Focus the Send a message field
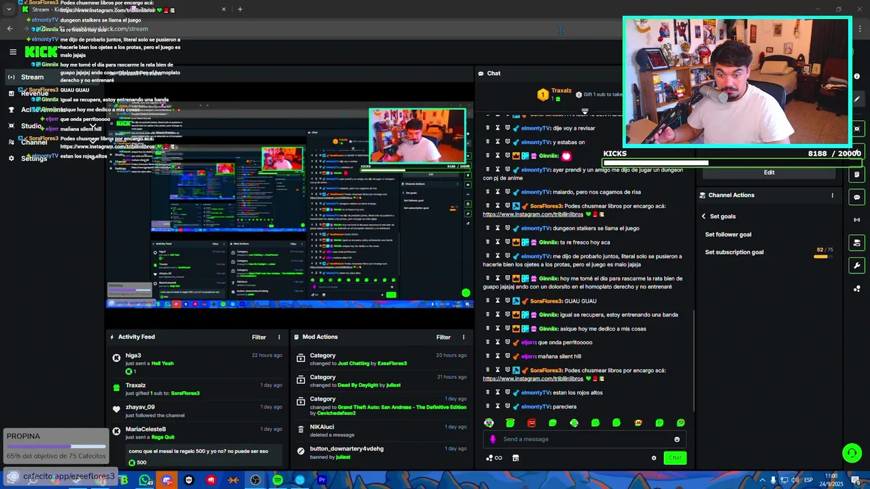 point(585,439)
